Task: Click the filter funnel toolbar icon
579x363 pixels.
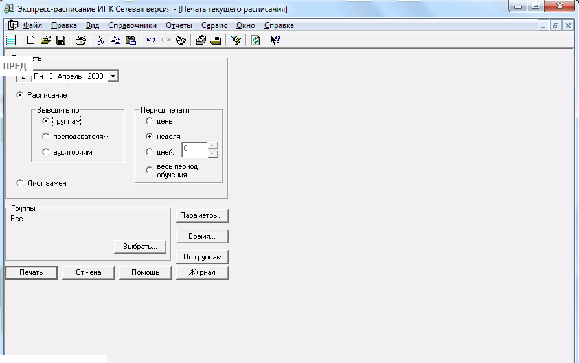Action: pyautogui.click(x=236, y=40)
